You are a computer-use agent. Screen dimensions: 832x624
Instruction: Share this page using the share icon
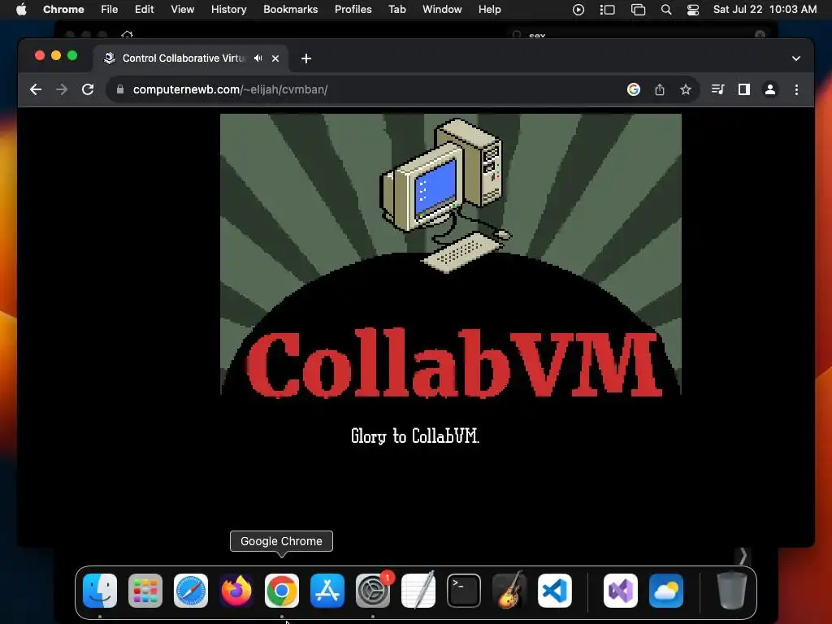point(660,89)
